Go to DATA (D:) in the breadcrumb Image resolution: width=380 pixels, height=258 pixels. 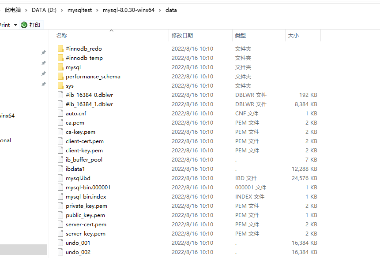pyautogui.click(x=44, y=10)
